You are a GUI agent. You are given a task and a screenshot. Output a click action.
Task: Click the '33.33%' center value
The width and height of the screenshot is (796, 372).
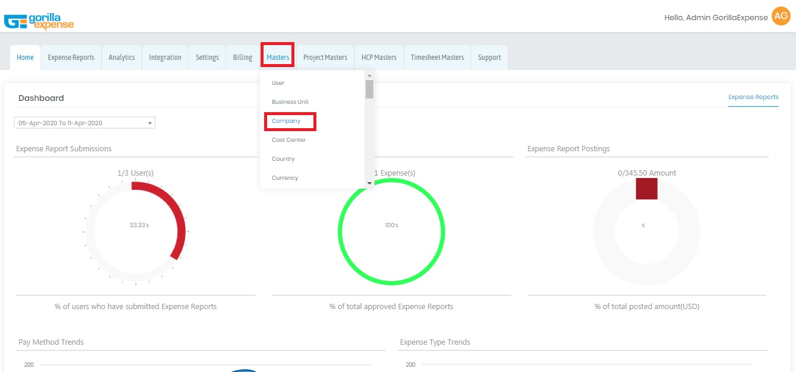tap(139, 225)
